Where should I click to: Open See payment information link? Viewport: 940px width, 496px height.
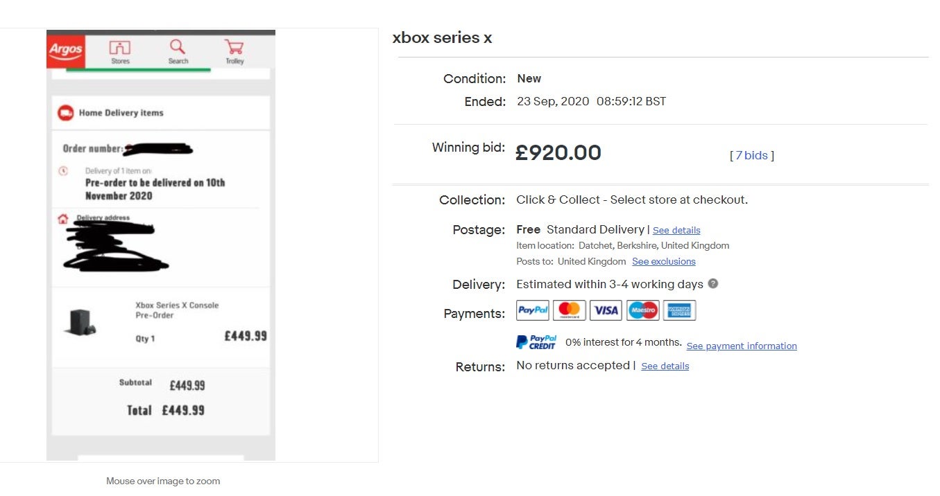click(x=742, y=346)
